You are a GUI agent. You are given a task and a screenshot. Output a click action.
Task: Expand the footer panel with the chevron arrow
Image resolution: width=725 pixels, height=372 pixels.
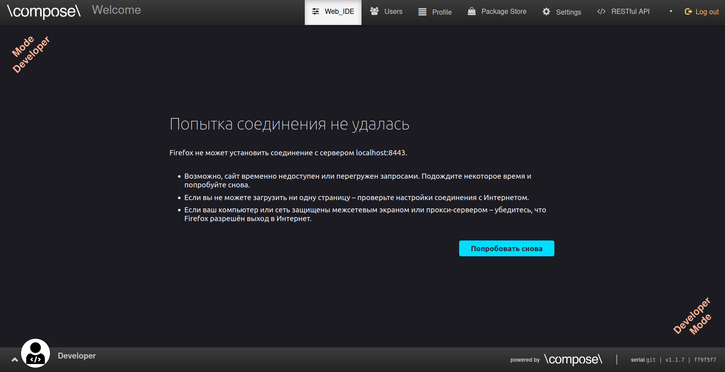click(15, 359)
